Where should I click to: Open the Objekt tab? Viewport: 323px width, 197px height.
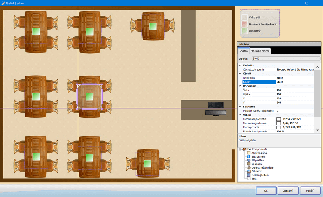click(243, 50)
